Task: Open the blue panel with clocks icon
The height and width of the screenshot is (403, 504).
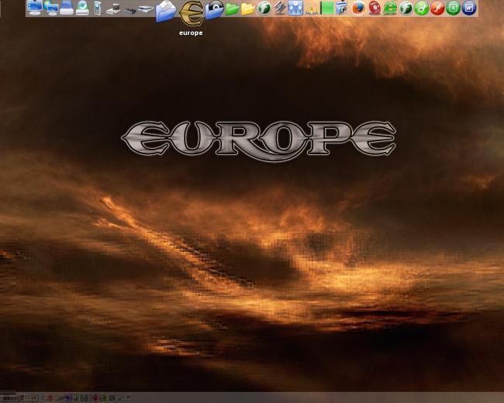Action: coord(295,8)
